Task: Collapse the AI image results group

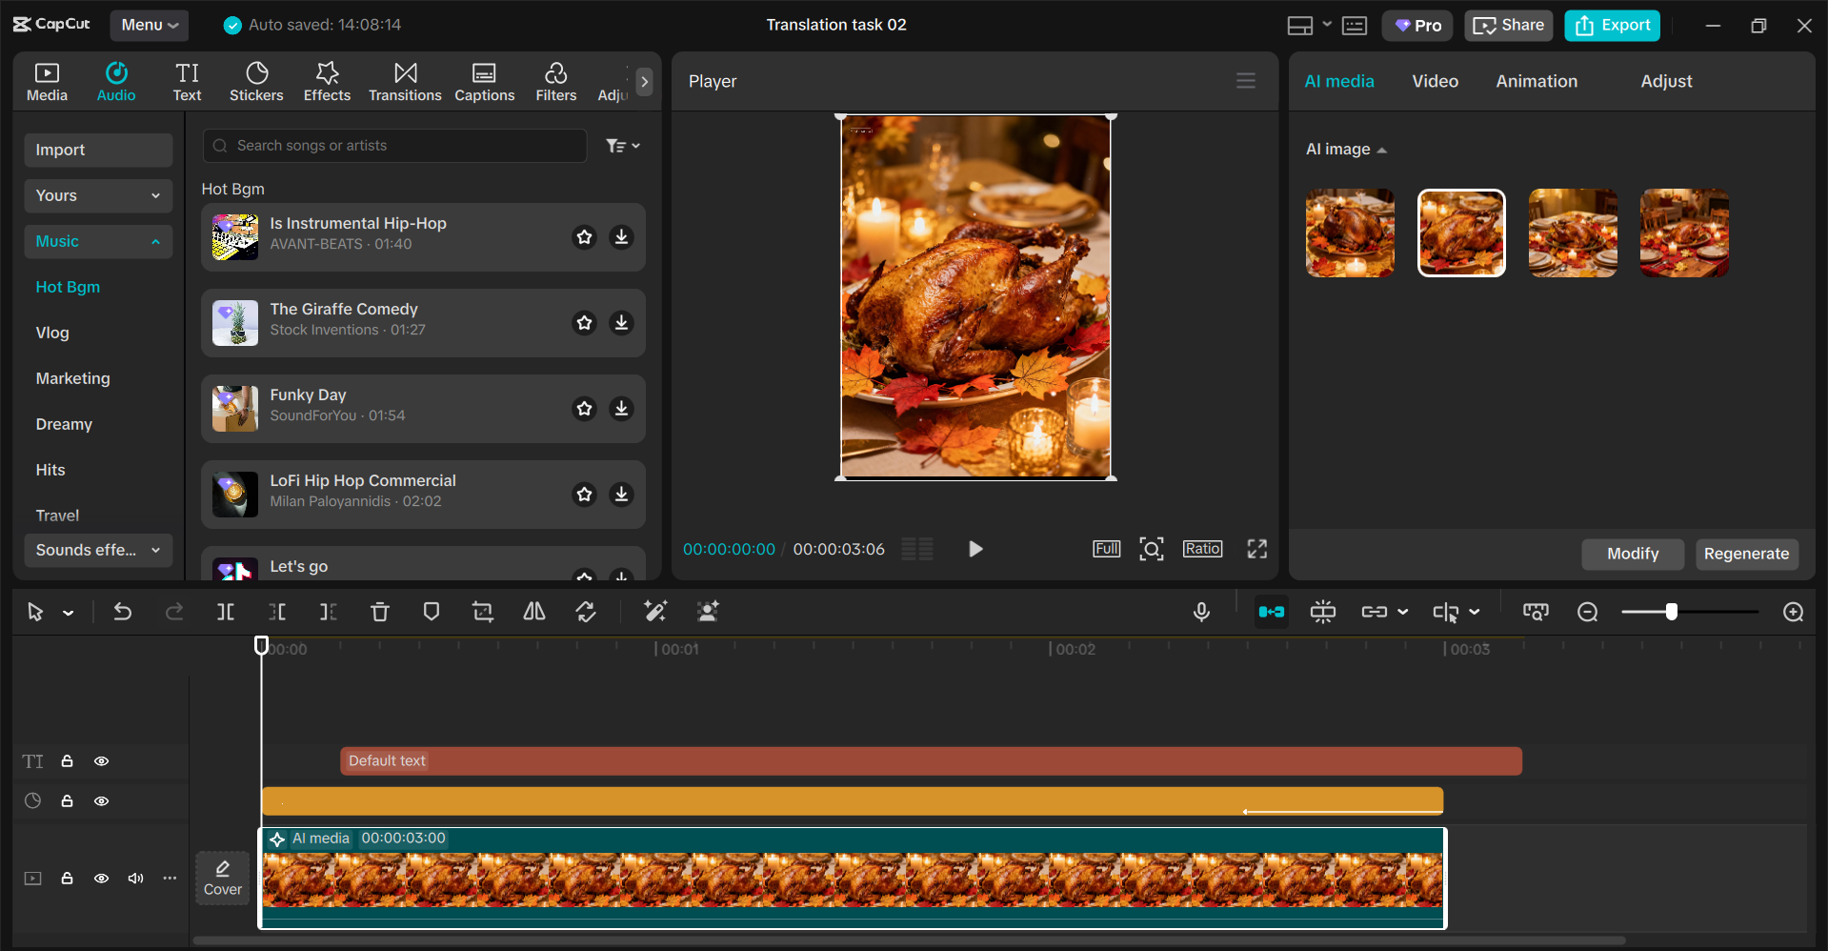Action: [1381, 150]
